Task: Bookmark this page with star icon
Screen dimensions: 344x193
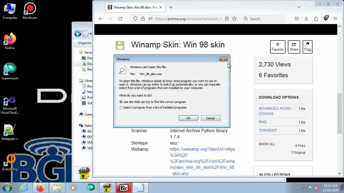Action: (x=234, y=19)
